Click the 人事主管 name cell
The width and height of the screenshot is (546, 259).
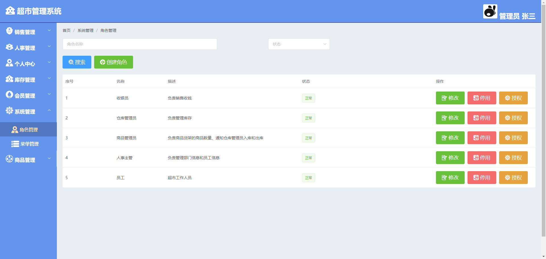125,158
